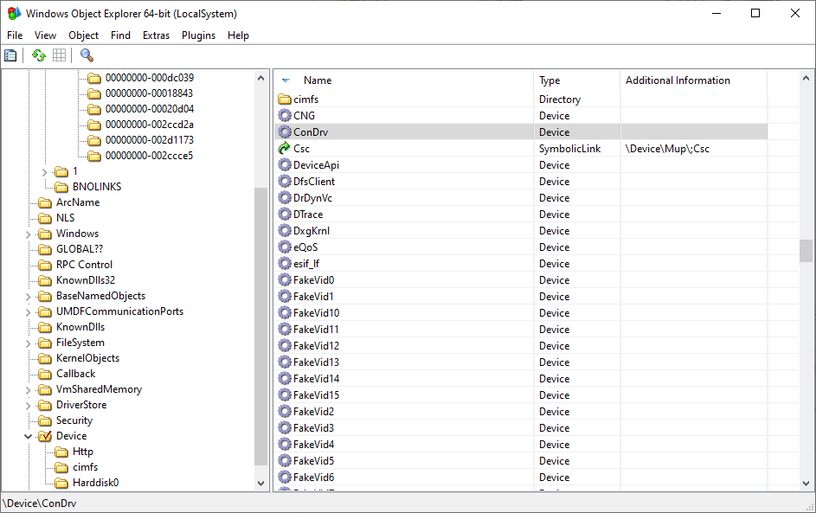Click the eQoS device icon

click(x=284, y=247)
